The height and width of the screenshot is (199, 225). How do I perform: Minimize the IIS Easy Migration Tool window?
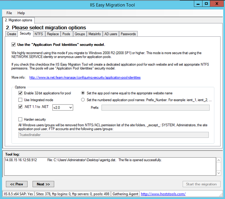tap(198, 4)
